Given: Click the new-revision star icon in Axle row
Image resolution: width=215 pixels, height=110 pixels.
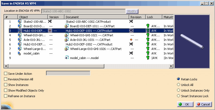Looking at the screenshot, I should pos(131,40).
